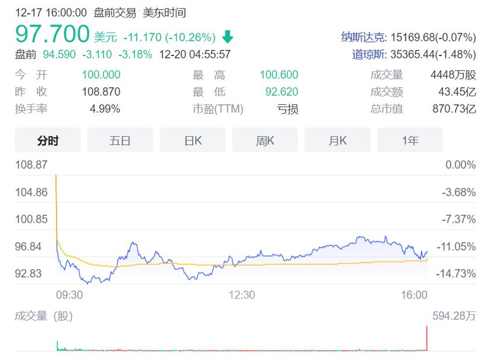Click the green down arrow icon
The width and height of the screenshot is (494, 357).
pyautogui.click(x=227, y=37)
